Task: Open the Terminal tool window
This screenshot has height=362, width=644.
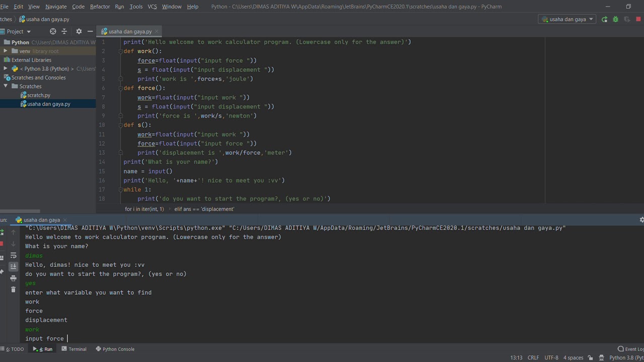Action: 73,349
